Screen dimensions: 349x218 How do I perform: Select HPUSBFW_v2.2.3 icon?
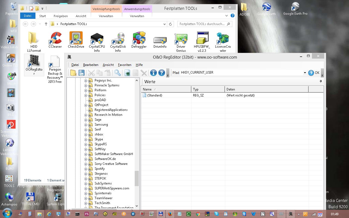click(x=202, y=42)
